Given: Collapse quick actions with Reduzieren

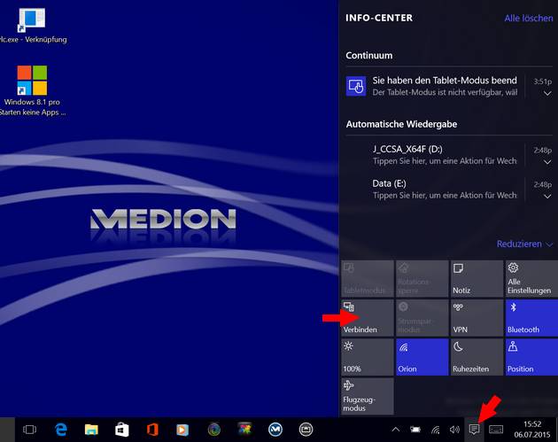Looking at the screenshot, I should (x=524, y=244).
